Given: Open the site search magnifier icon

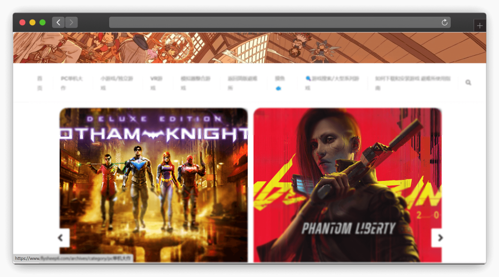Looking at the screenshot, I should [468, 83].
